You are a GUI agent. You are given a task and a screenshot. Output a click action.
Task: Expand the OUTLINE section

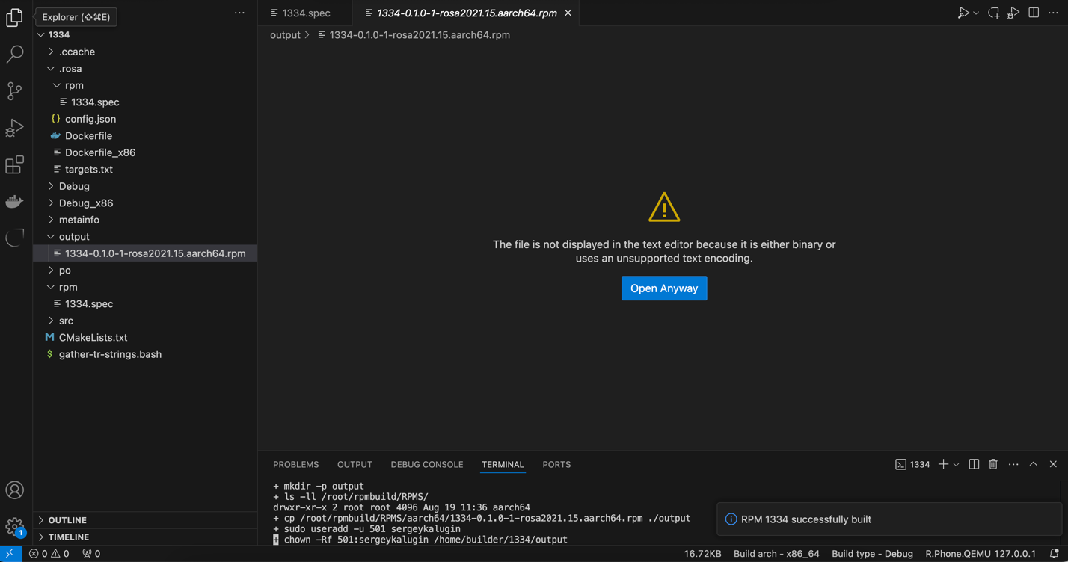(x=67, y=520)
